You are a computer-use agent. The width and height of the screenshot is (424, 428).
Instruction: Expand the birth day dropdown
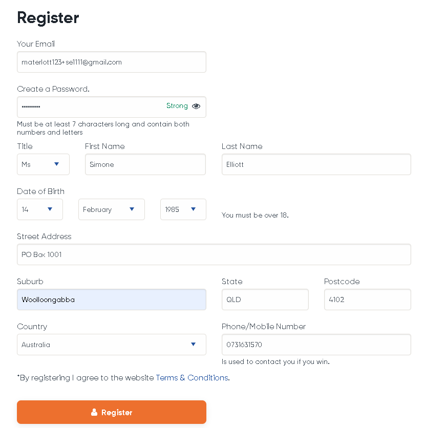coord(40,209)
